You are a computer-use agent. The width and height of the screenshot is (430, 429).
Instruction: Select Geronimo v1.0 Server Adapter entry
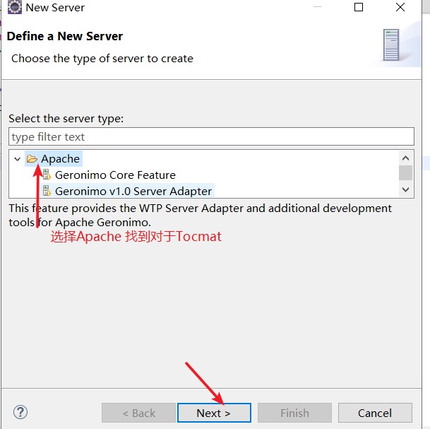point(133,191)
